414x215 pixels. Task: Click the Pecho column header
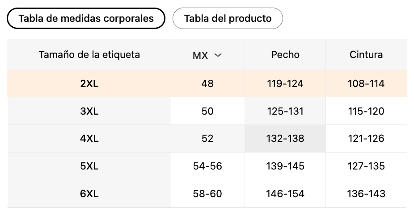[x=285, y=55]
